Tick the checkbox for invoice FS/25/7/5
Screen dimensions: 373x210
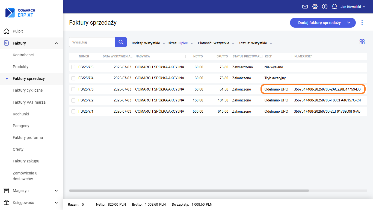73,67
